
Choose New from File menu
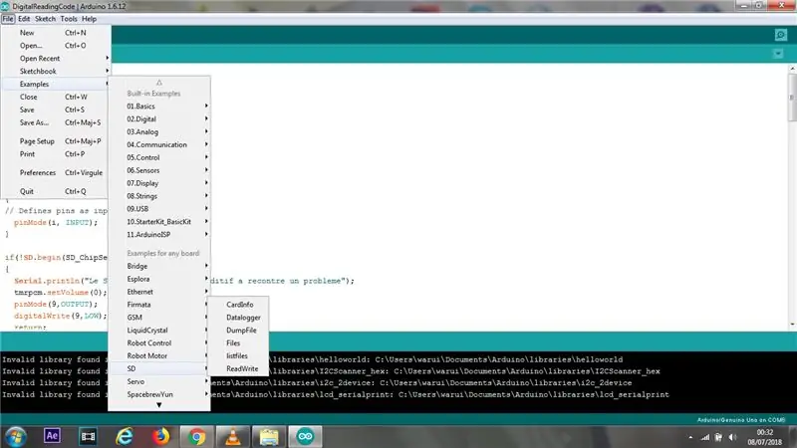tap(56, 33)
